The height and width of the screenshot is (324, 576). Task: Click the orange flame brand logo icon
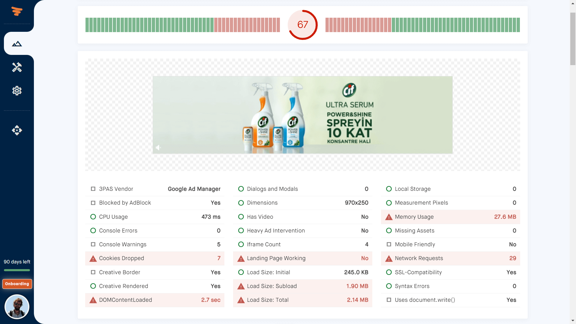coord(16,11)
